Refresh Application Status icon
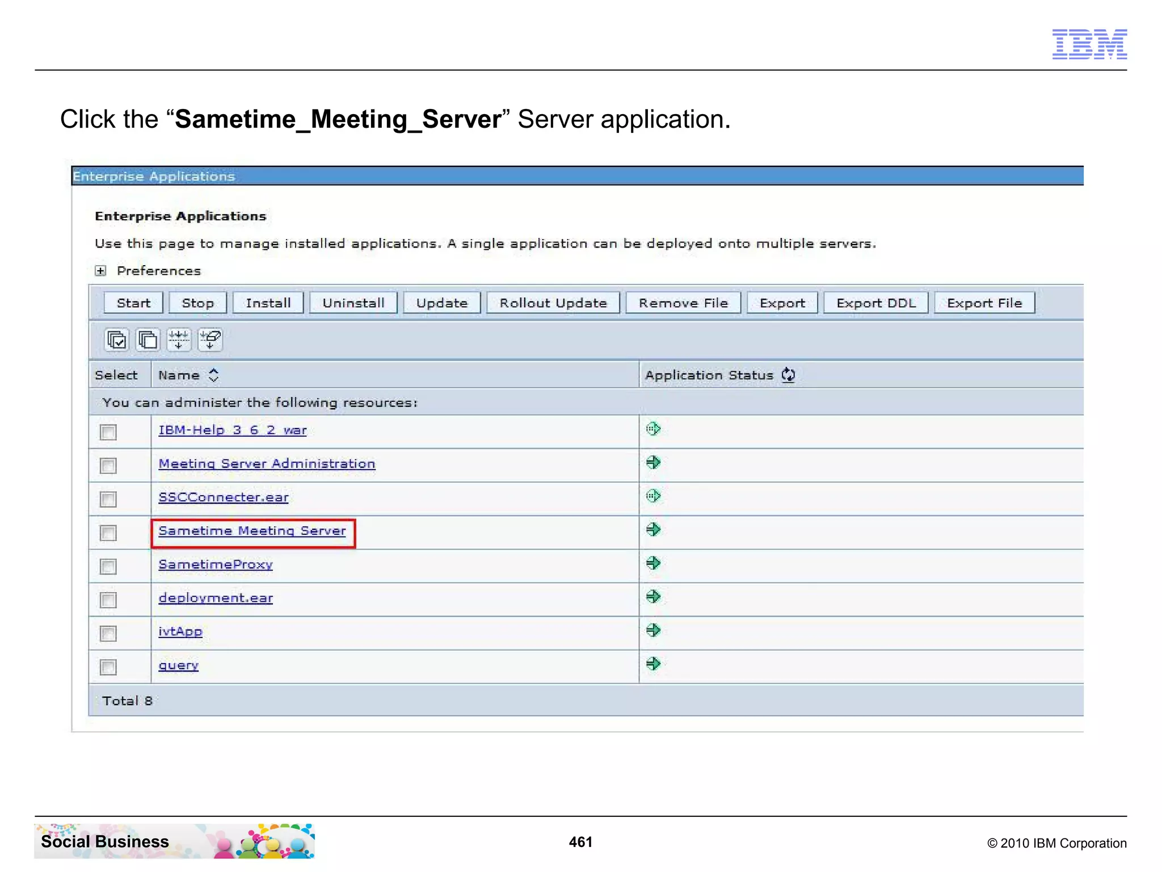 (x=788, y=375)
